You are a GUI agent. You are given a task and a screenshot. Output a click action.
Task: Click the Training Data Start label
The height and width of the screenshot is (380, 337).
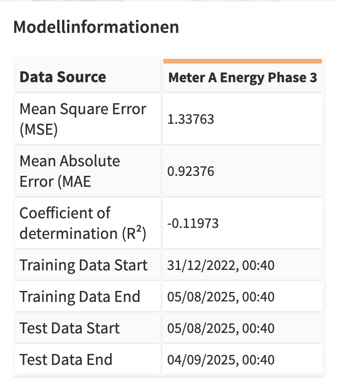[84, 265]
